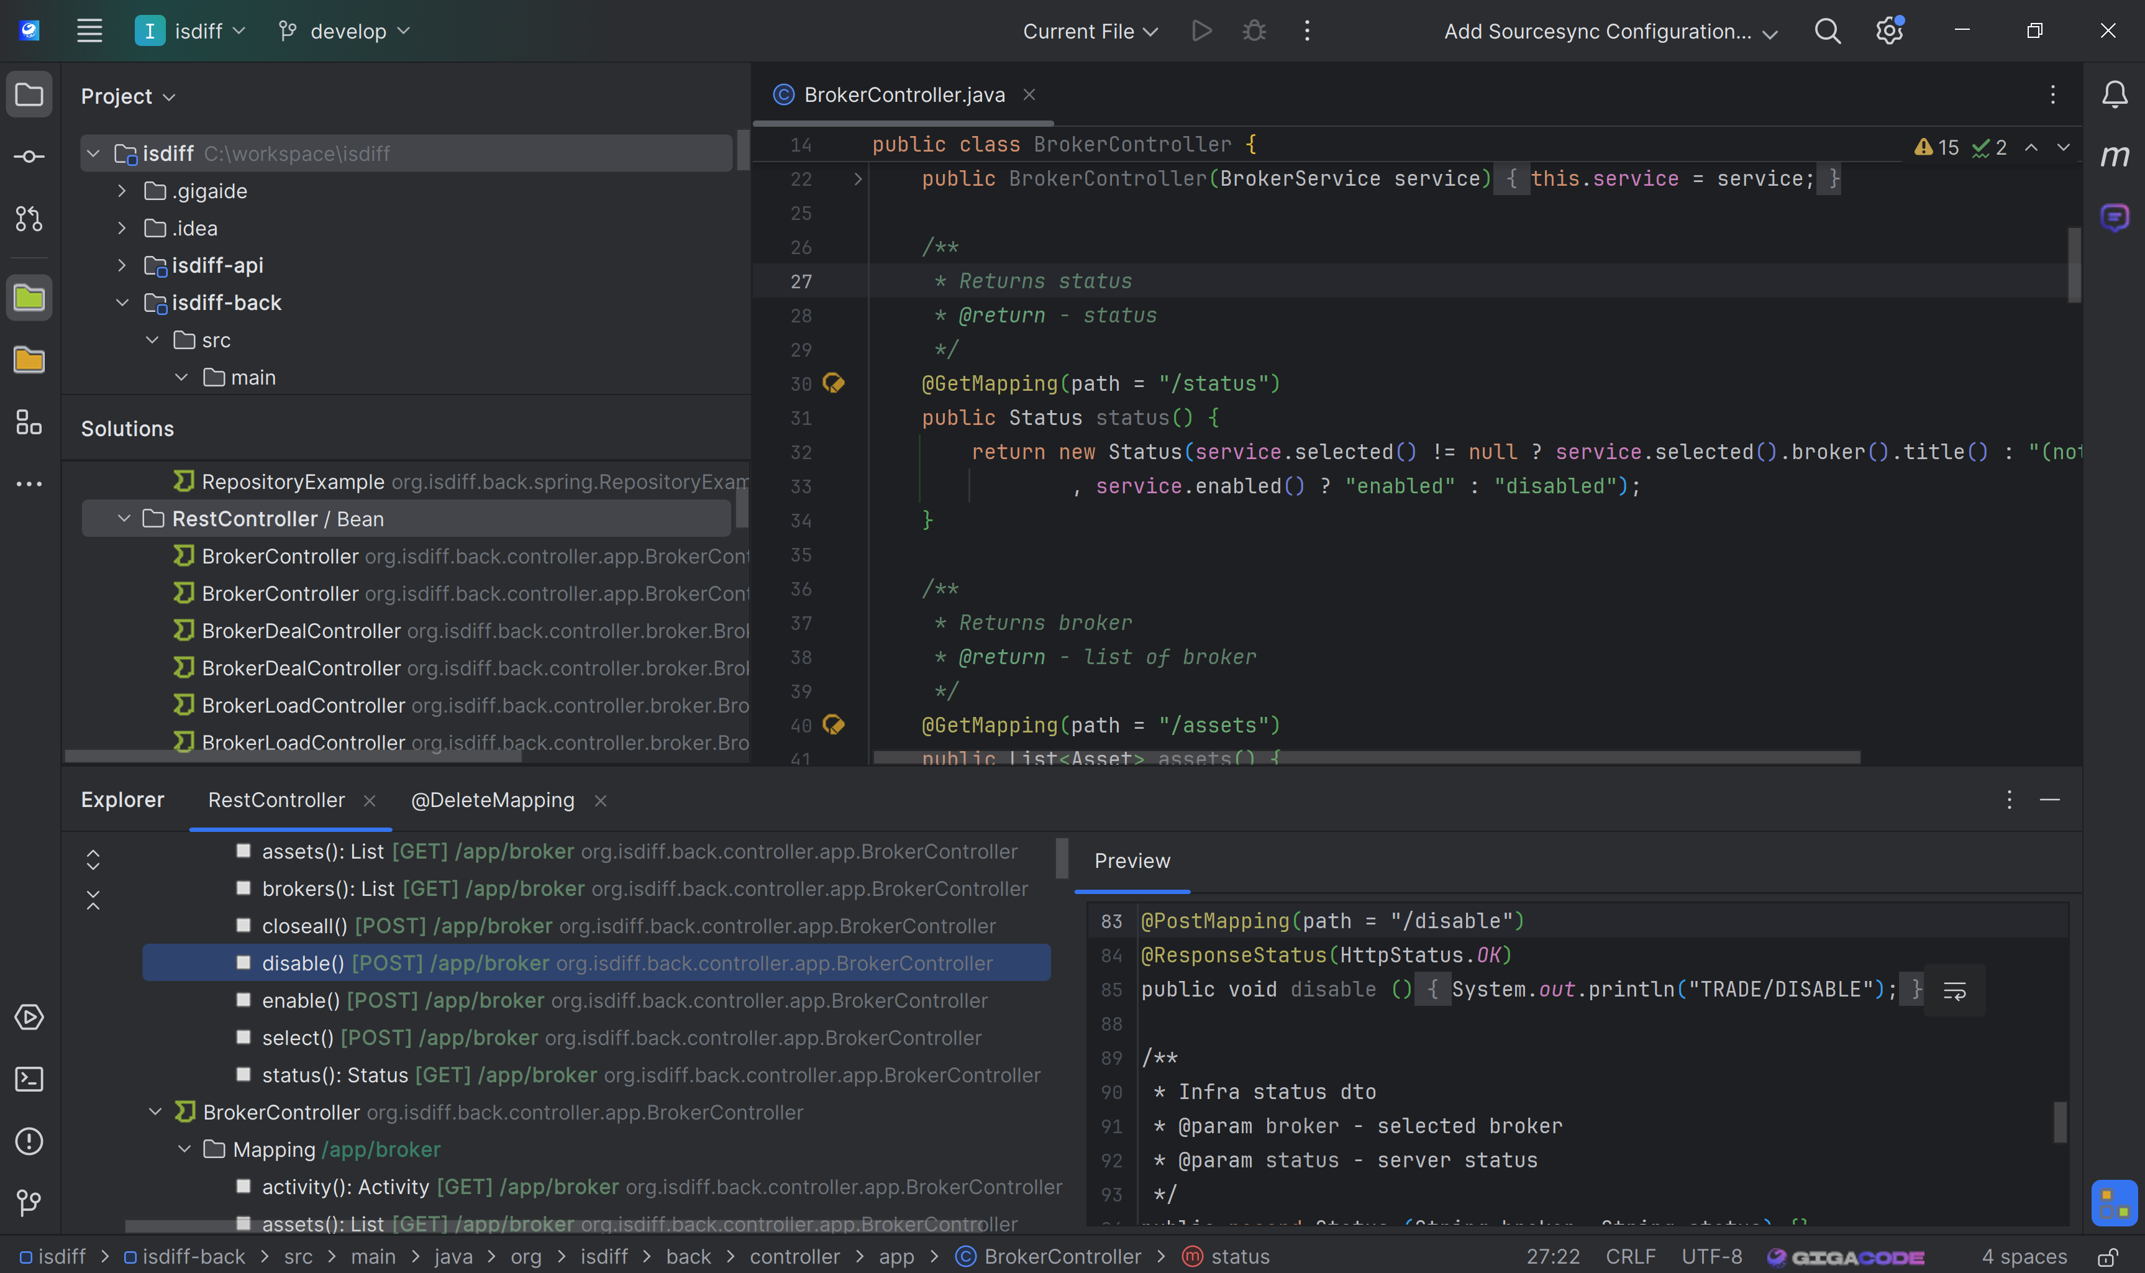Image resolution: width=2145 pixels, height=1273 pixels.
Task: Jump to previous highlighted problem
Action: 2031,147
